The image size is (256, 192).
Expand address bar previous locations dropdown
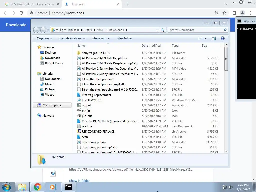(157, 30)
